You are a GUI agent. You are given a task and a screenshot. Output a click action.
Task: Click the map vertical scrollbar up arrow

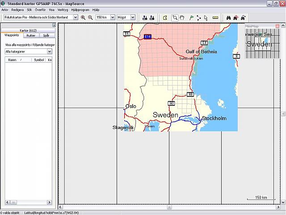pyautogui.click(x=283, y=26)
